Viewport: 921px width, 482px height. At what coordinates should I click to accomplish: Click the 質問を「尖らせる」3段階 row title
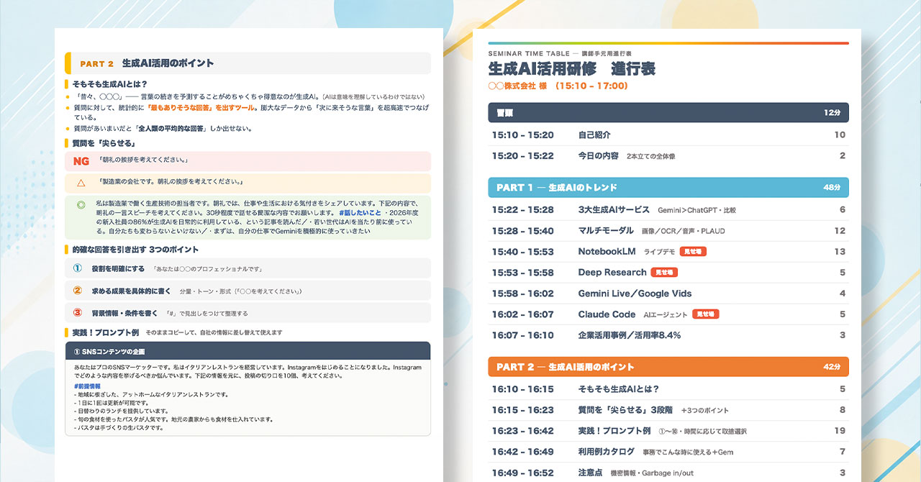[x=625, y=410]
